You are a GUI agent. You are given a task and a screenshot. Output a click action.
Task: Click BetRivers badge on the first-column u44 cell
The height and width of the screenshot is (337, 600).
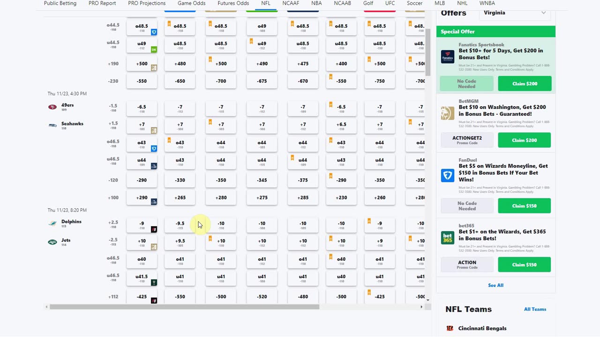[154, 166]
